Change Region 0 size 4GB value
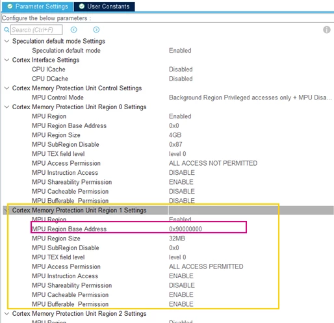The image size is (334, 323). (x=175, y=135)
